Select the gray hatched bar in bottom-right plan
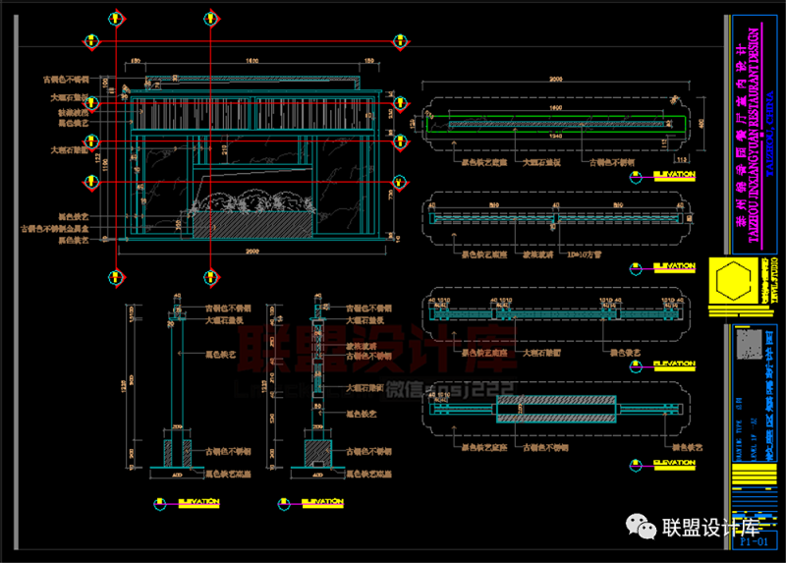786x563 pixels. 557,406
